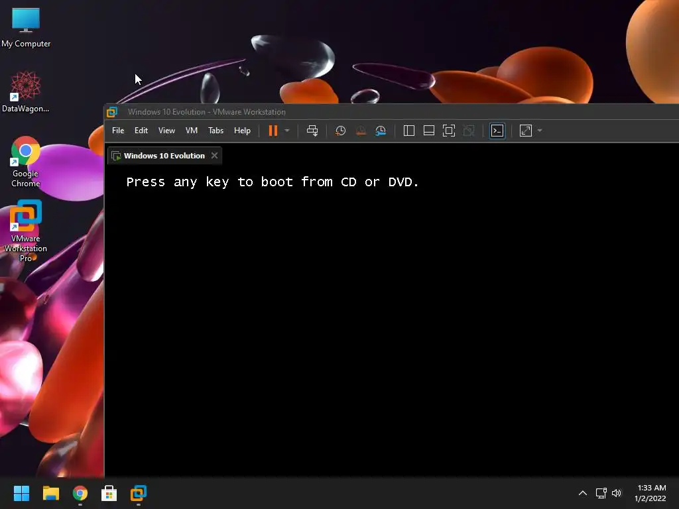Open the snapshot manager
The width and height of the screenshot is (679, 509).
point(381,131)
